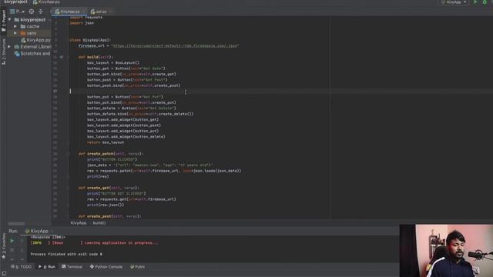Open the Run tool window tab
Viewport: 493px width, 277px height.
point(47,267)
